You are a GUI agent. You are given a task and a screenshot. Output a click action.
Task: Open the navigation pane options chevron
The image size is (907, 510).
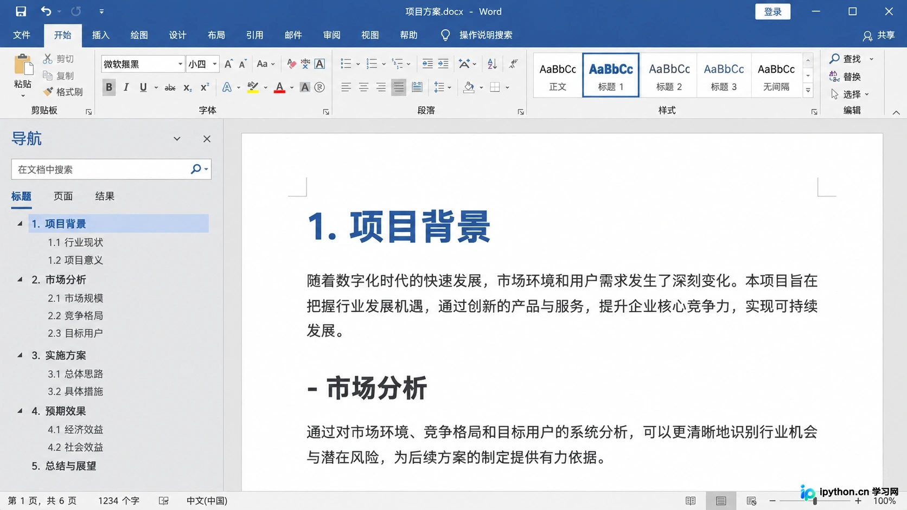[x=177, y=139]
